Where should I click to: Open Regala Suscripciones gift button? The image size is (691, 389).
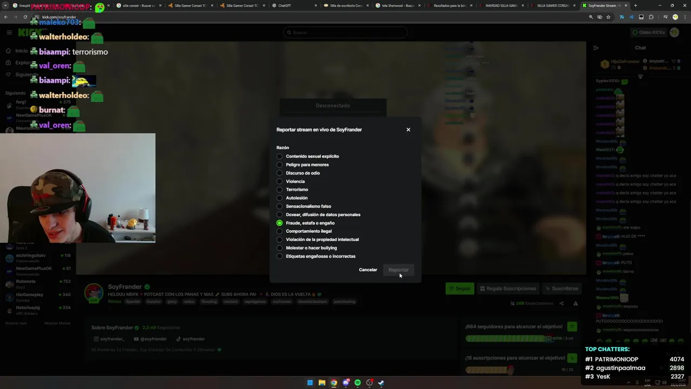click(508, 289)
